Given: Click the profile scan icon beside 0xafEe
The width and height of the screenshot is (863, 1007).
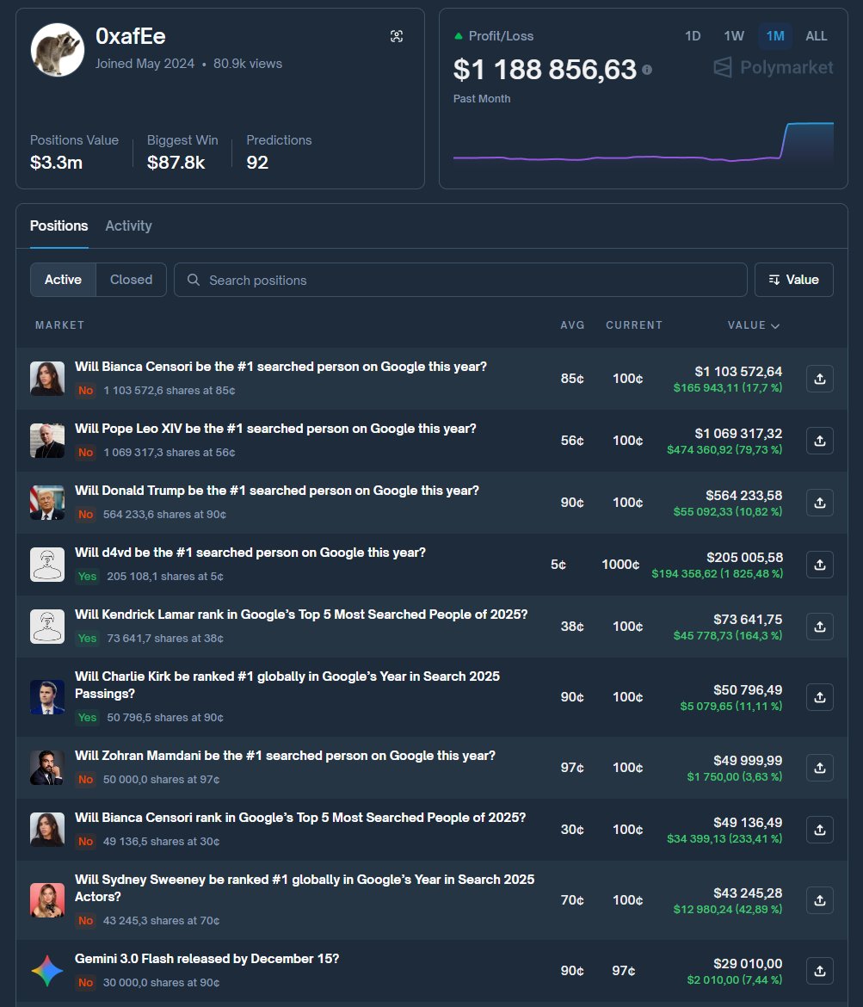Looking at the screenshot, I should tap(397, 36).
